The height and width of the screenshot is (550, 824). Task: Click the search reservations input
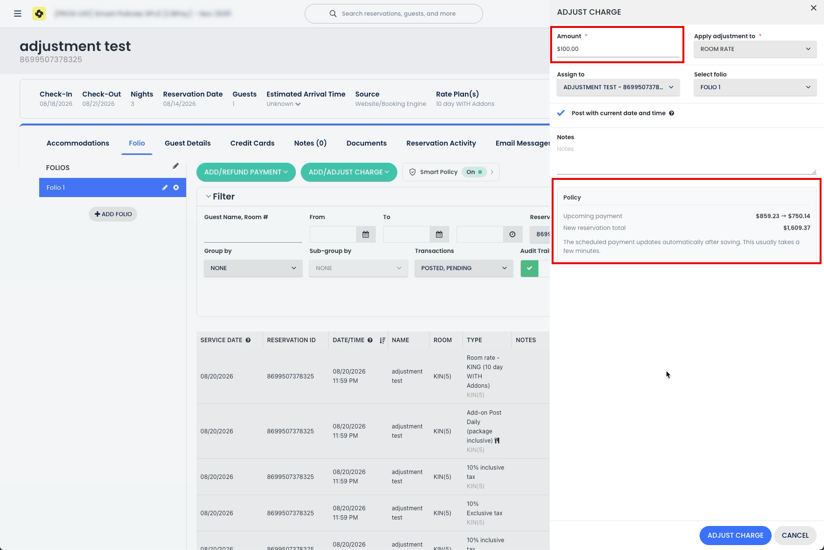tap(394, 14)
